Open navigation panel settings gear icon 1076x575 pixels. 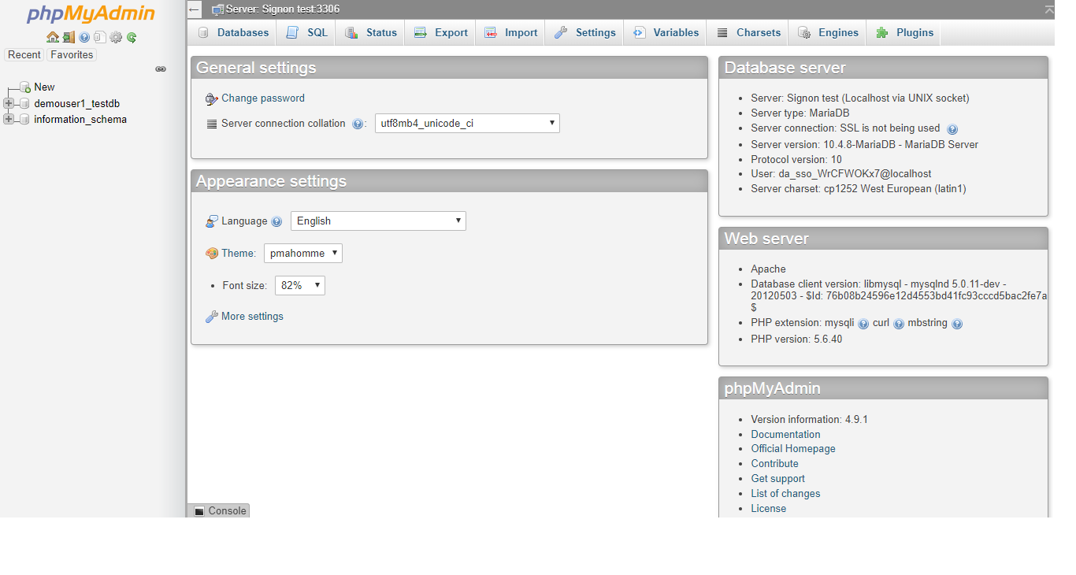pyautogui.click(x=116, y=37)
